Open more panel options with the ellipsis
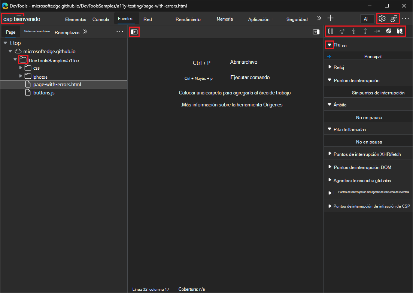413x293 pixels. (x=119, y=31)
